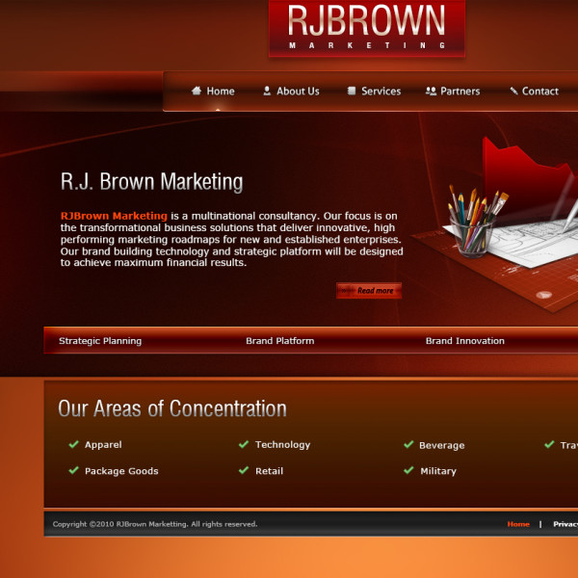
Task: Click the green checkmark beside Beverage
Action: [x=408, y=444]
